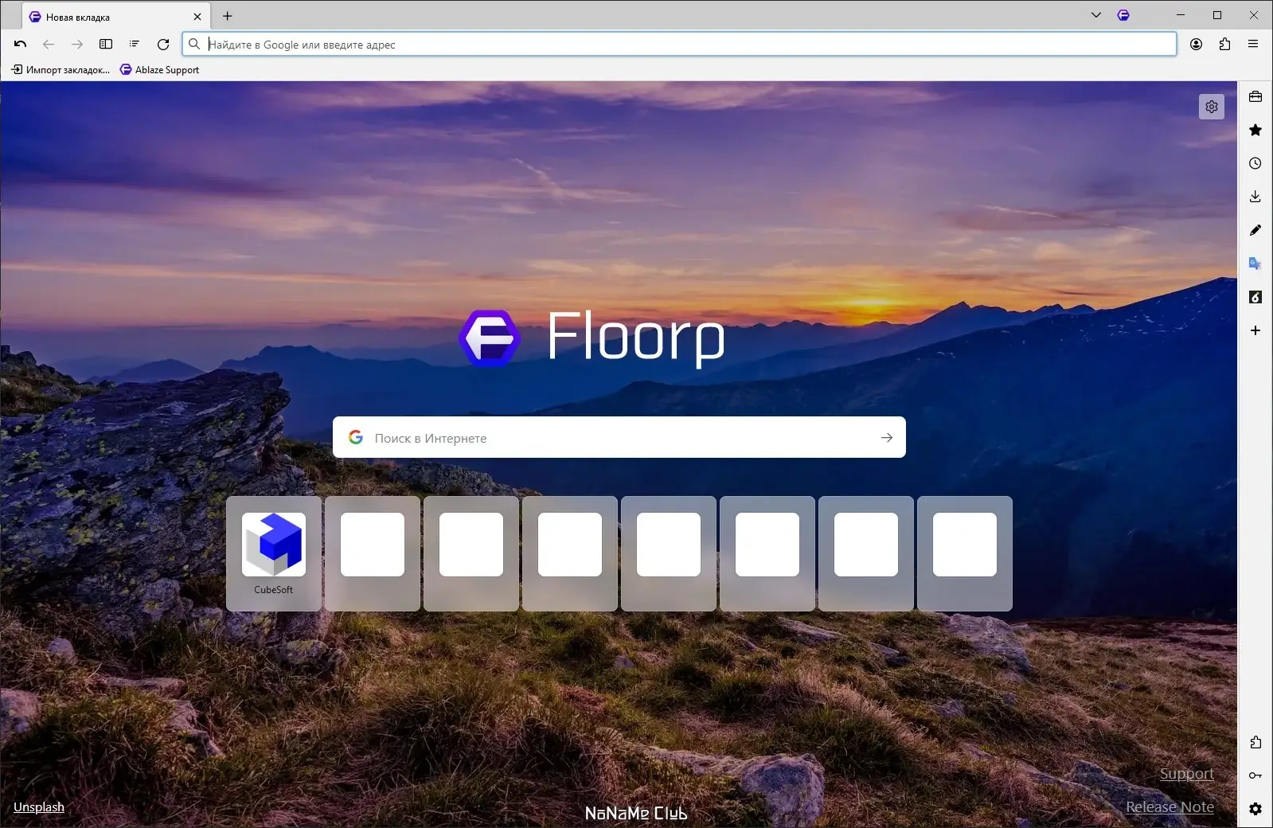The width and height of the screenshot is (1273, 828).
Task: Open the Unsplash credit link
Action: click(x=39, y=807)
